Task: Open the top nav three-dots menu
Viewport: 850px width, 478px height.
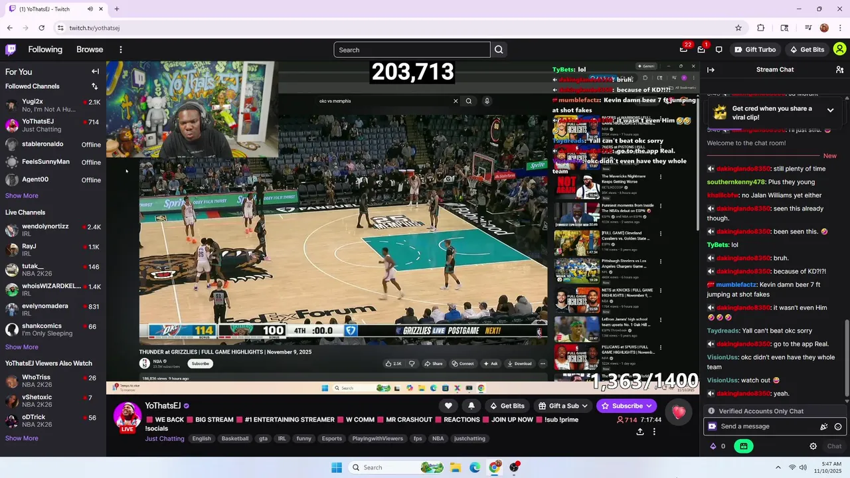Action: [x=120, y=49]
